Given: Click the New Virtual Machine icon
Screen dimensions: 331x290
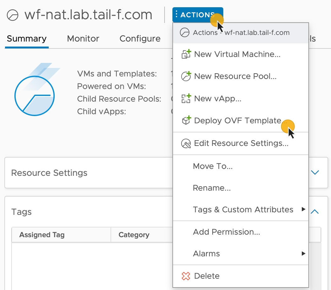Looking at the screenshot, I should tap(186, 54).
